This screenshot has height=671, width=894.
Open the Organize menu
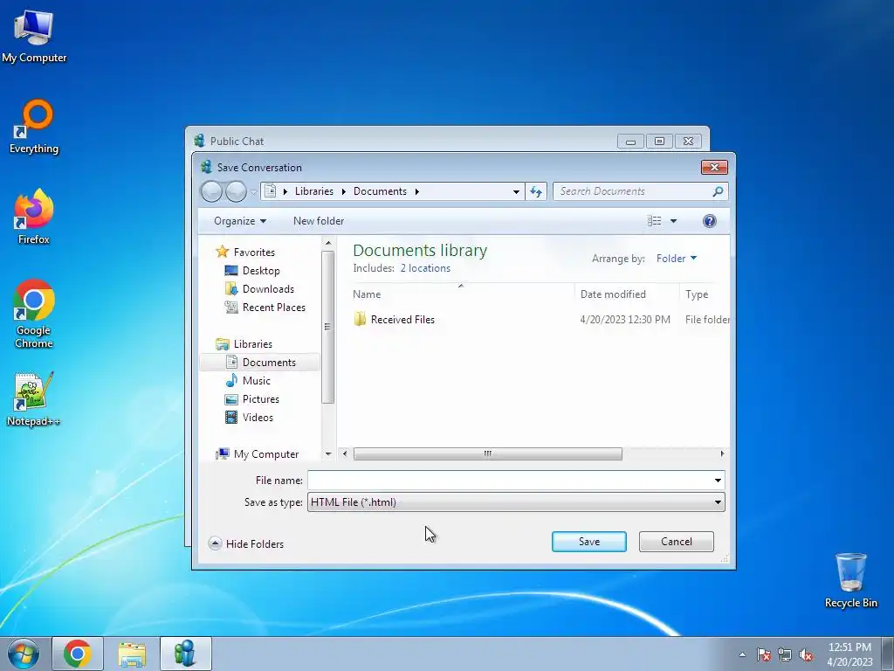[240, 221]
